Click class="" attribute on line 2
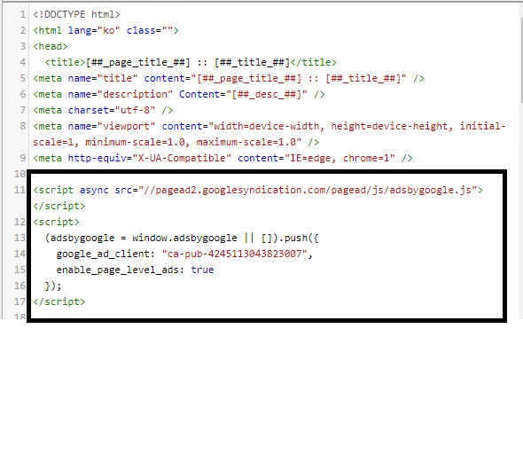The image size is (523, 454). (150, 31)
